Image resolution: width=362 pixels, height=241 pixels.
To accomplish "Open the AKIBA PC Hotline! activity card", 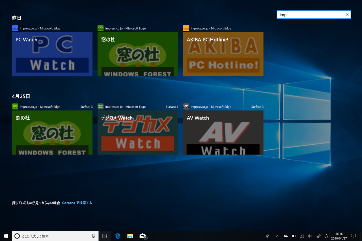I will coord(223,54).
